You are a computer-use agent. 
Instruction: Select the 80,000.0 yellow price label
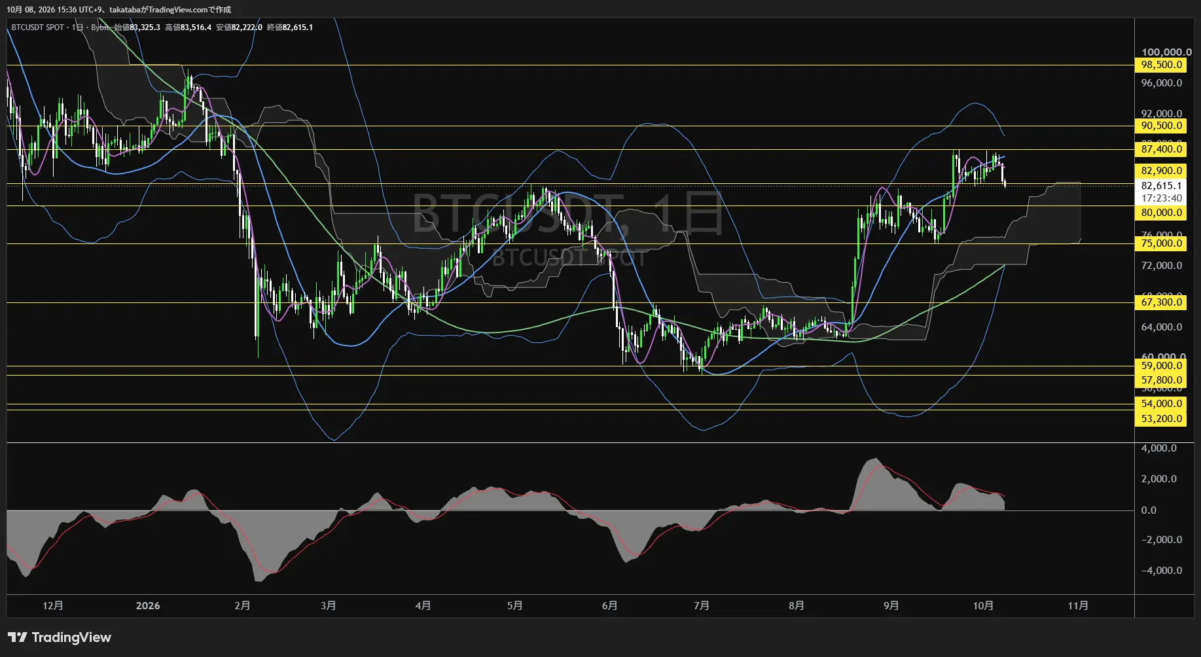click(x=1161, y=213)
